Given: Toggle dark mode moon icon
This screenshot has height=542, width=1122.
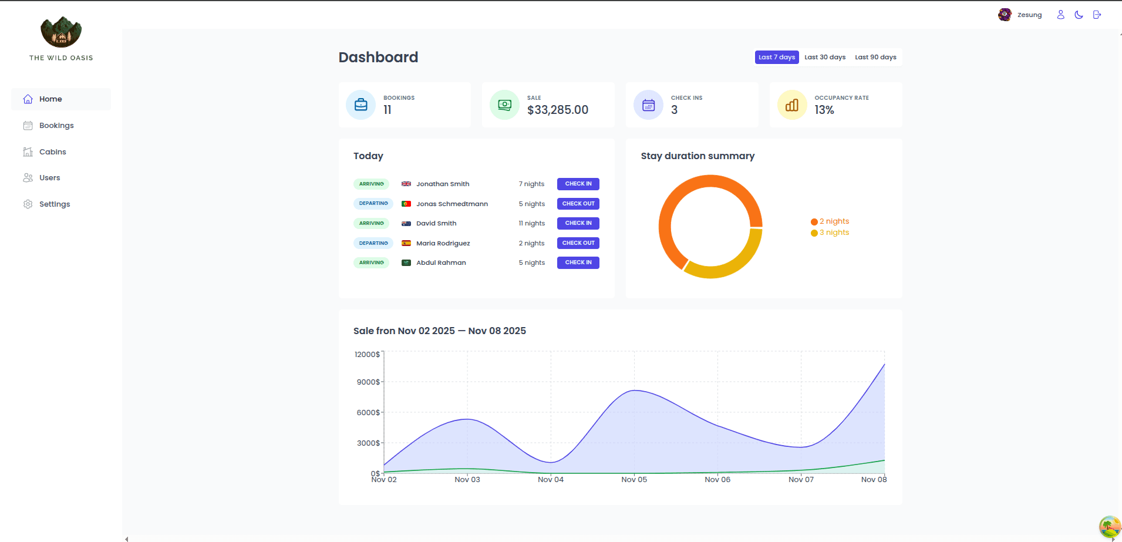Looking at the screenshot, I should coord(1079,15).
